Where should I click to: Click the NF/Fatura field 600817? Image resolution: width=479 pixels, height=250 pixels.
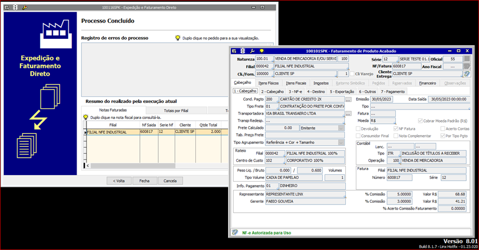407,66
